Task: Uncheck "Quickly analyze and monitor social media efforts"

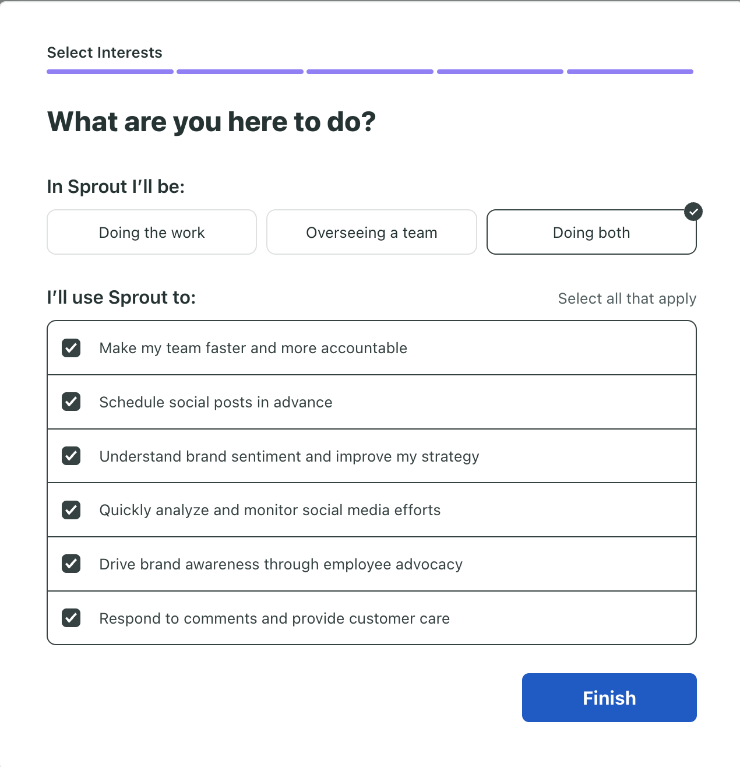Action: coord(71,510)
